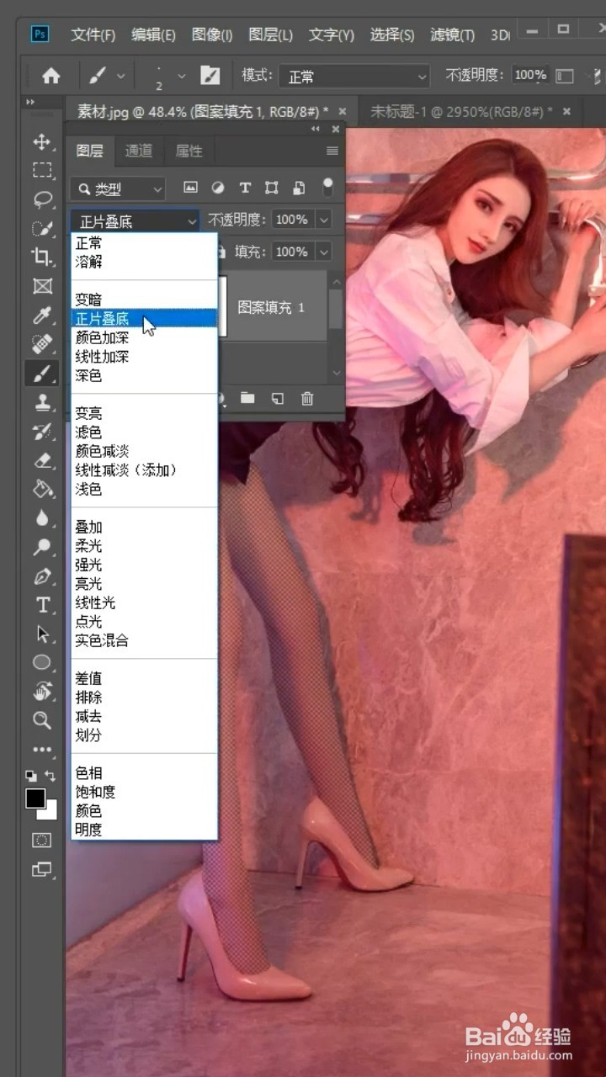This screenshot has width=606, height=1077.
Task: Select the Hand tool
Action: click(x=42, y=692)
